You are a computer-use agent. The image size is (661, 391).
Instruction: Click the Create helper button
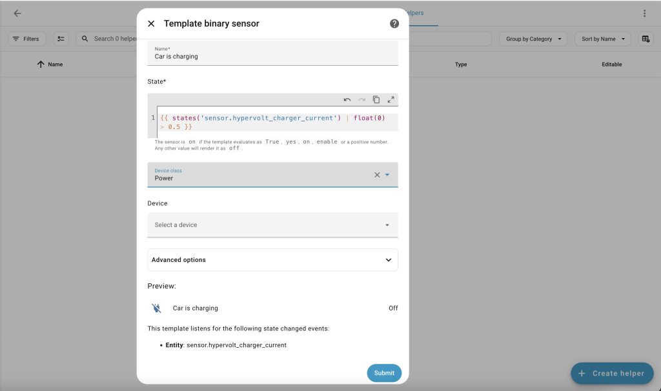point(612,373)
